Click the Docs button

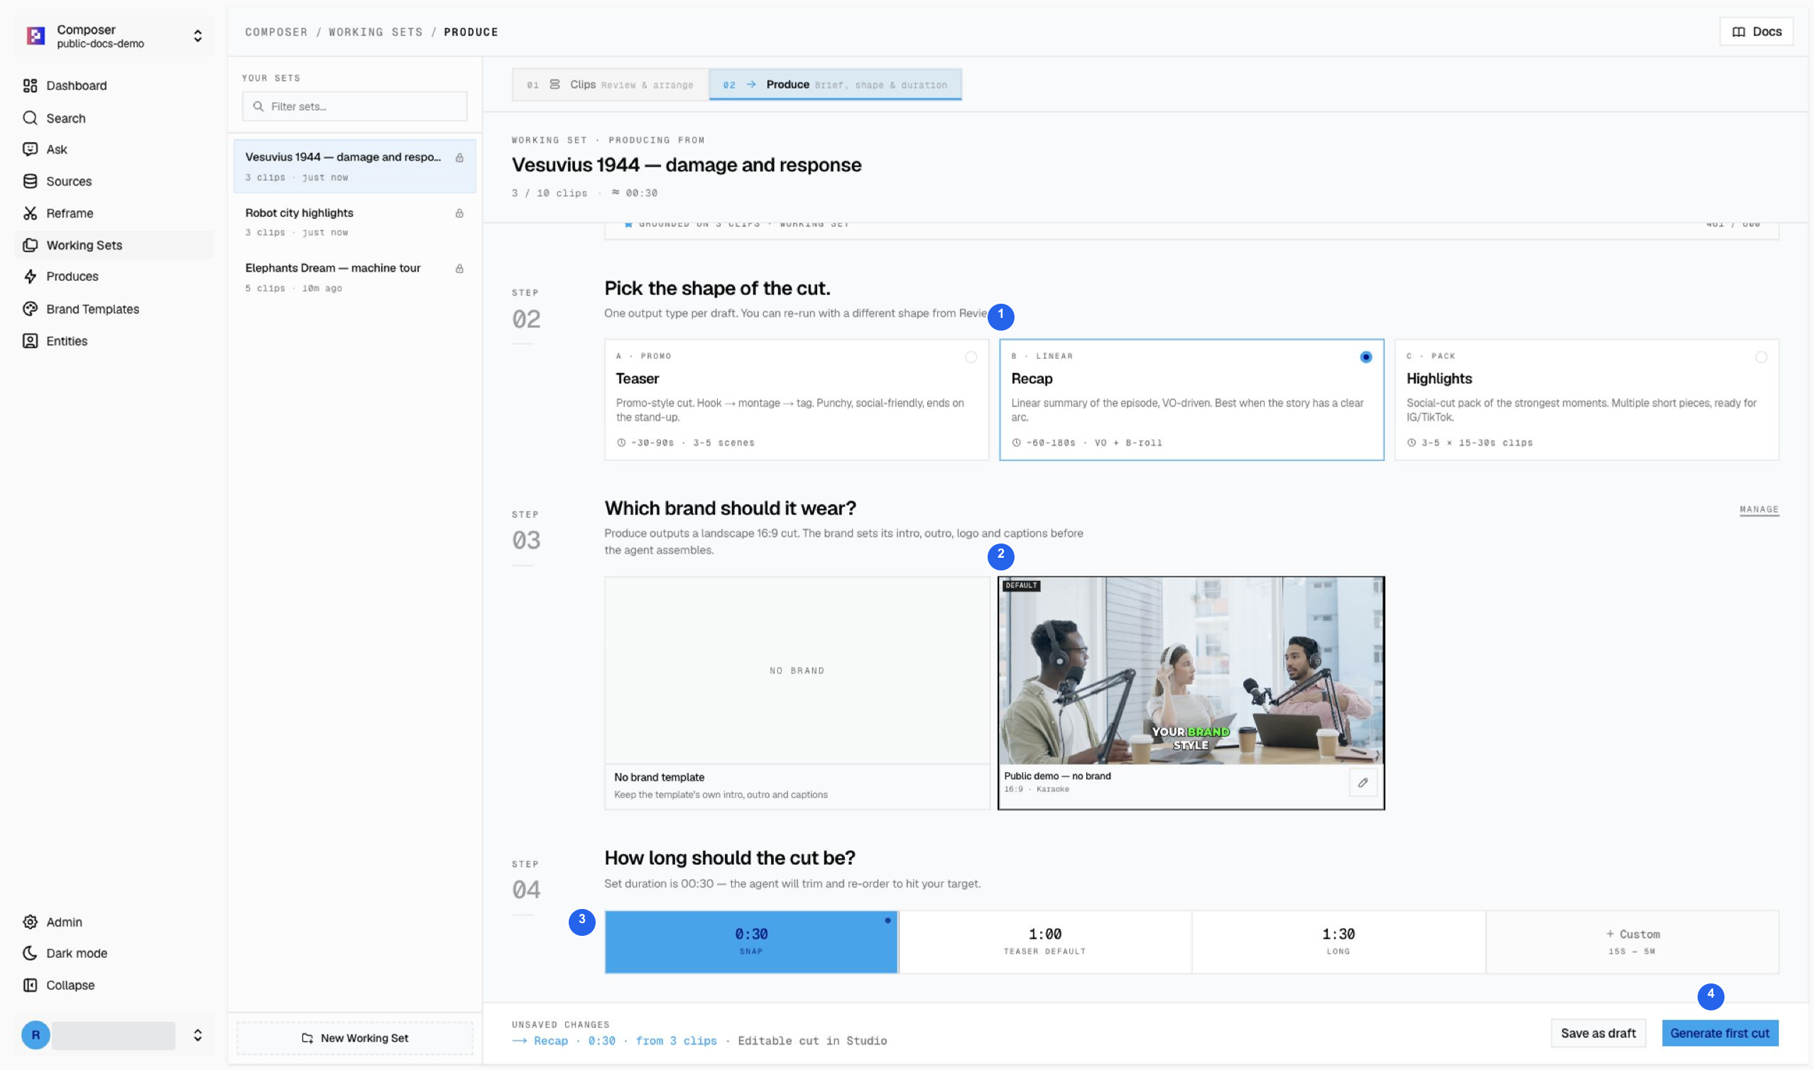1756,32
